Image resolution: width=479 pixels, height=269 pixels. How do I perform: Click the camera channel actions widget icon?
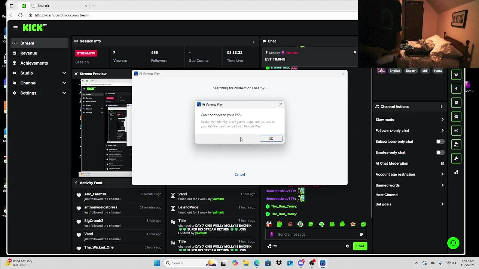pos(456,144)
